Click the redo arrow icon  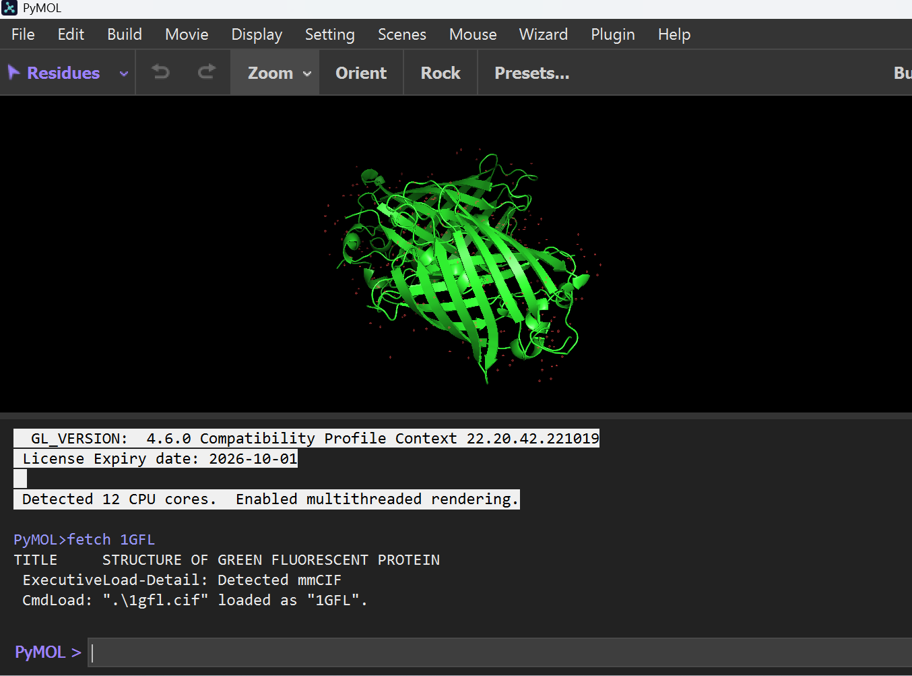[207, 71]
